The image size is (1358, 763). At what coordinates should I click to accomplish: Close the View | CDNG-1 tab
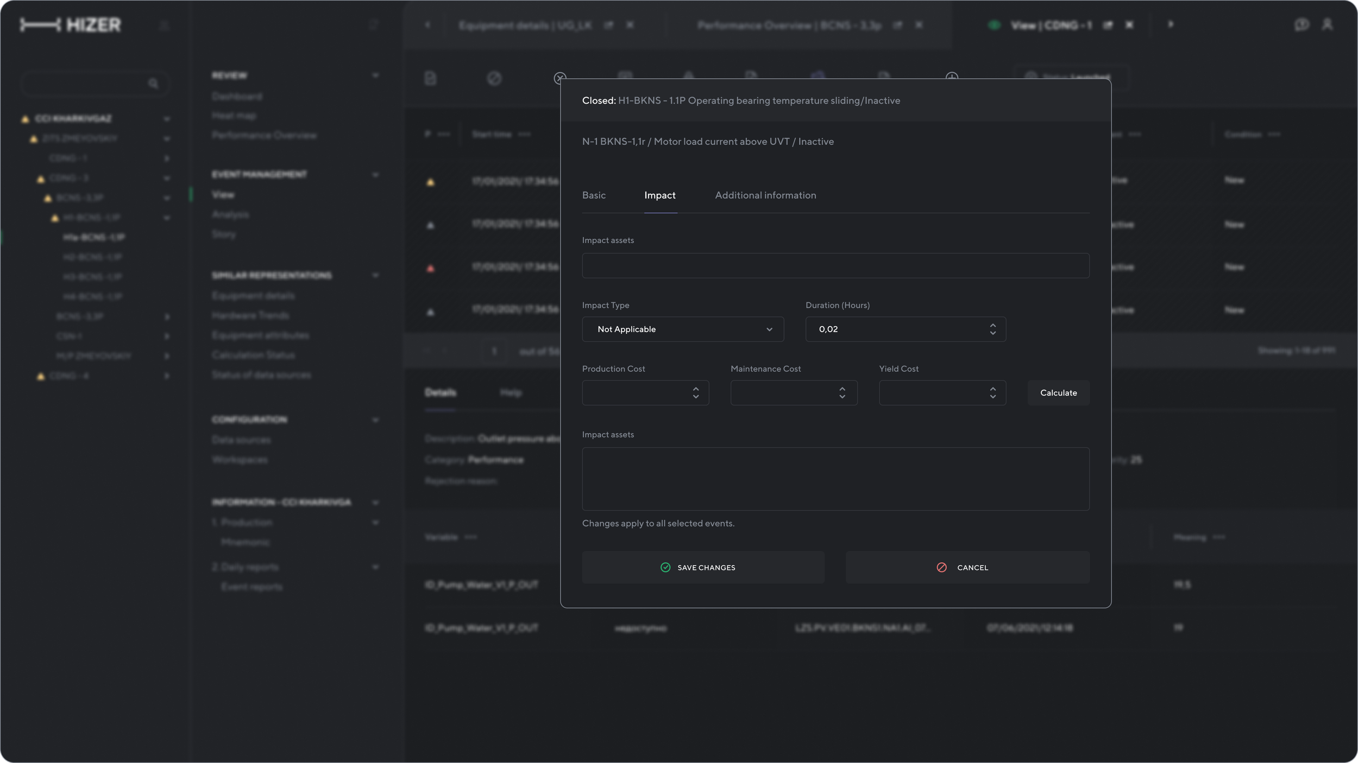point(1129,25)
